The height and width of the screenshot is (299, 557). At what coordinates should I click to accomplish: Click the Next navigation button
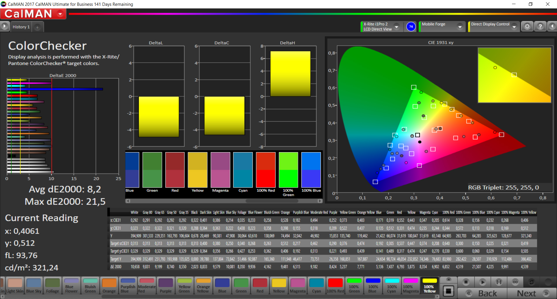click(x=531, y=293)
